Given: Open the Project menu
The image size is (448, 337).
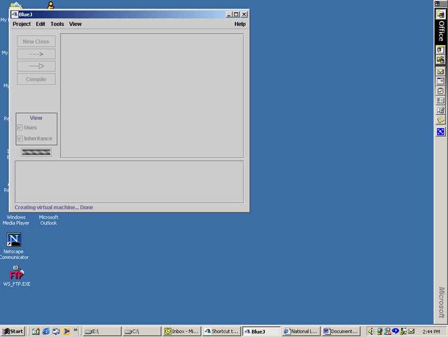Looking at the screenshot, I should tap(21, 24).
